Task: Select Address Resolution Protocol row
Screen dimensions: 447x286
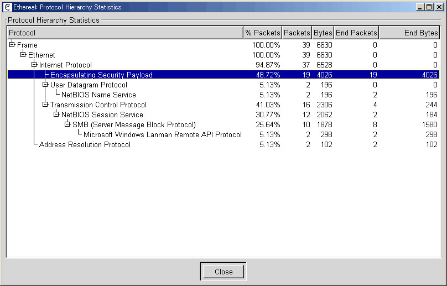Action: [224, 144]
